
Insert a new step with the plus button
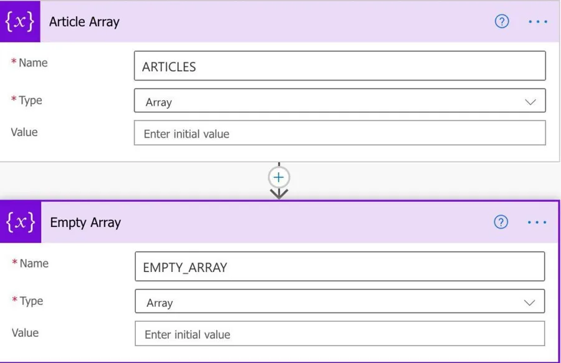(x=279, y=178)
